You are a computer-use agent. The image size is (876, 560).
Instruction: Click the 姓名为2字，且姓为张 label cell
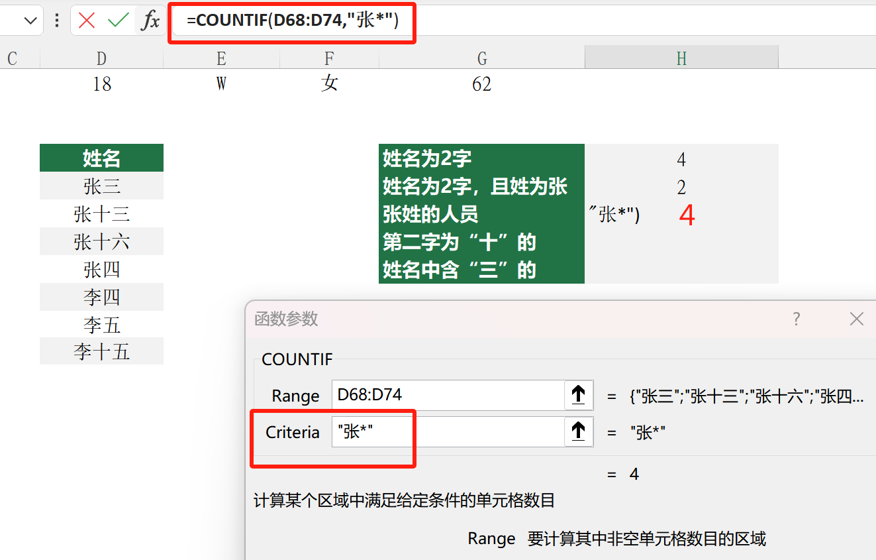tap(481, 186)
